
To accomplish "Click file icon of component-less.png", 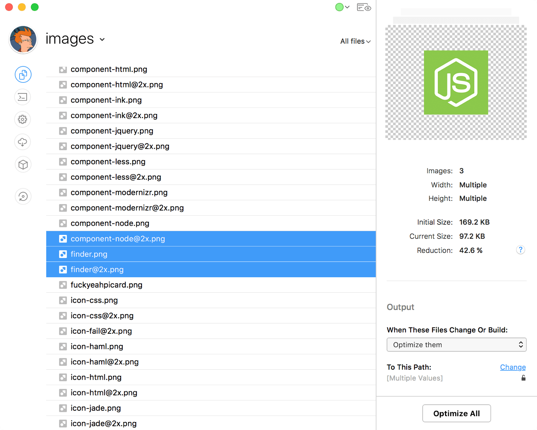I will [63, 162].
